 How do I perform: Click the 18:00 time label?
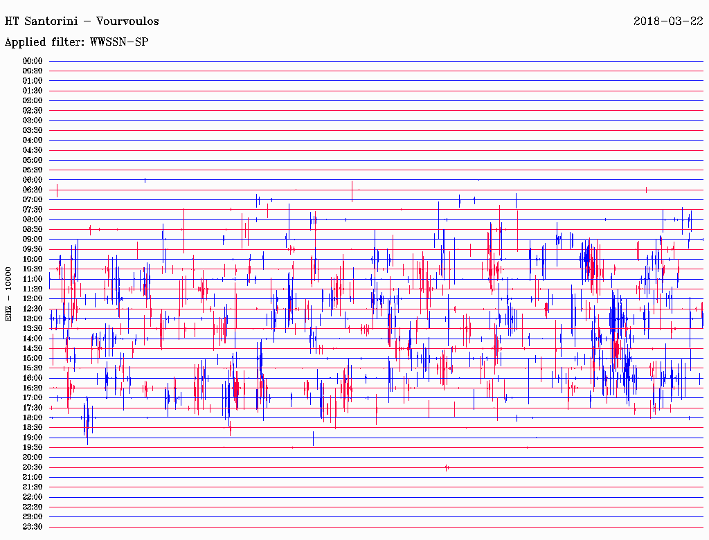point(33,418)
